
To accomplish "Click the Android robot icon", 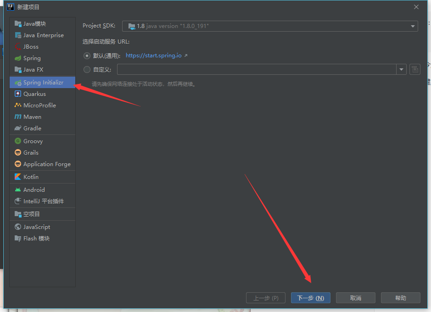I will tap(18, 190).
